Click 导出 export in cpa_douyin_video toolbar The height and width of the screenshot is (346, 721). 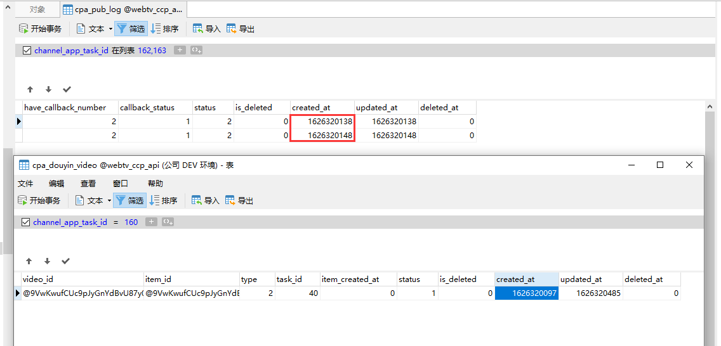[239, 200]
